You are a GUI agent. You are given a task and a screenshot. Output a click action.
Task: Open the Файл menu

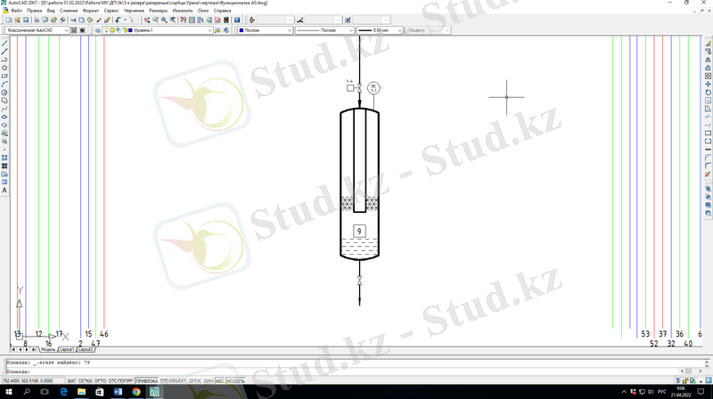coord(16,11)
